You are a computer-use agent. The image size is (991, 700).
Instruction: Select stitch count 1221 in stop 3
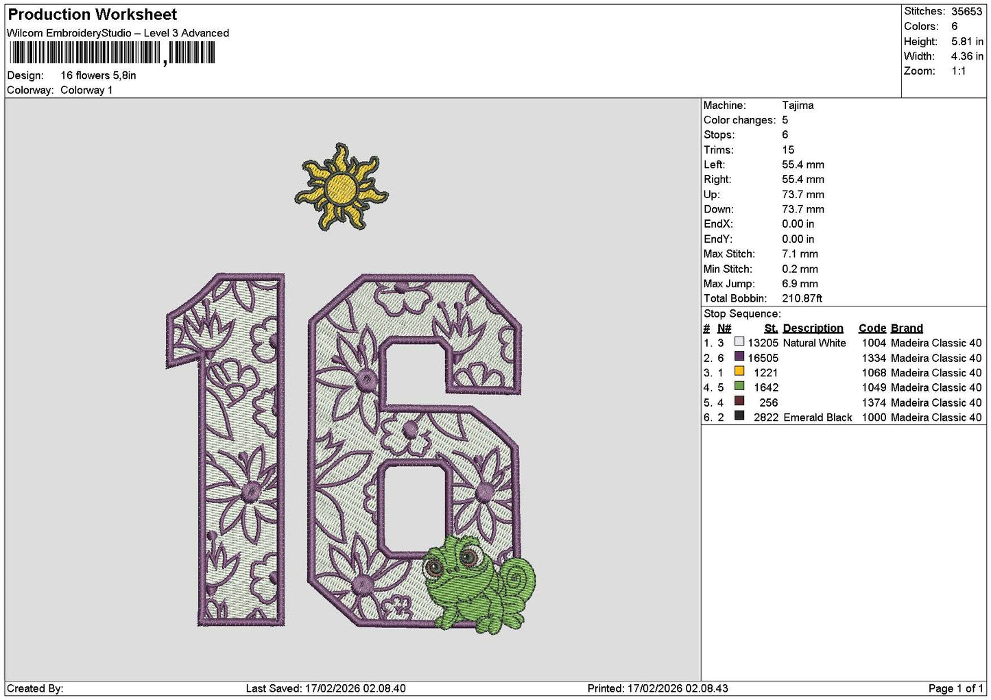[766, 373]
